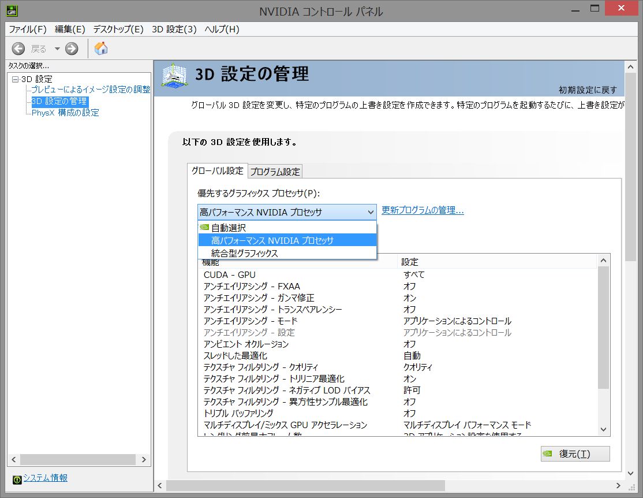The height and width of the screenshot is (498, 643).
Task: Select アンチエイリアシング - ガンマ修正 row
Action: point(397,298)
